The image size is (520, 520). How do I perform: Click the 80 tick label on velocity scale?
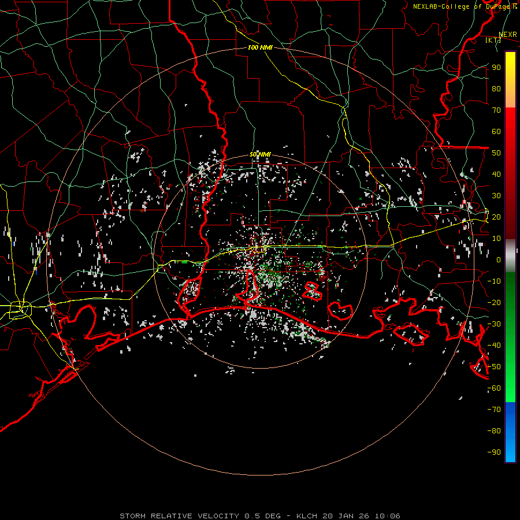click(496, 88)
